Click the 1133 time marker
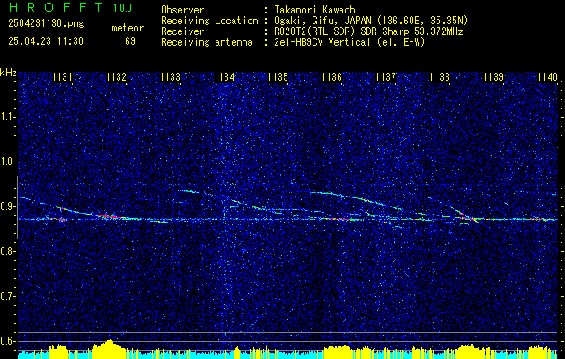 click(x=170, y=77)
